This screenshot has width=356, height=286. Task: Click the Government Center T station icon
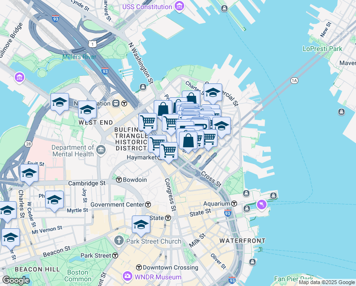click(x=148, y=204)
